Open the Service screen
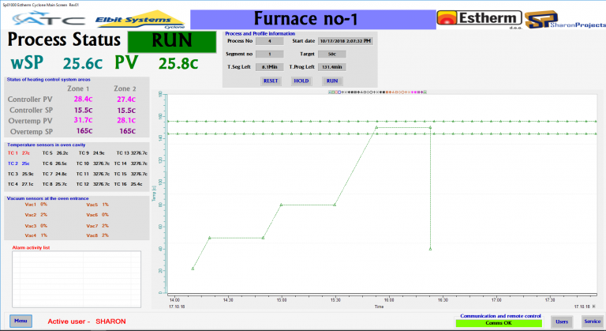 click(592, 321)
